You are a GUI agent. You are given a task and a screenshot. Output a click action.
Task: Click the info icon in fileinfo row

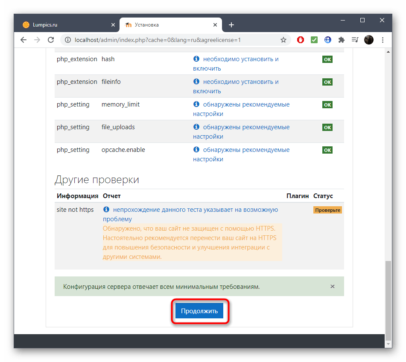click(196, 82)
